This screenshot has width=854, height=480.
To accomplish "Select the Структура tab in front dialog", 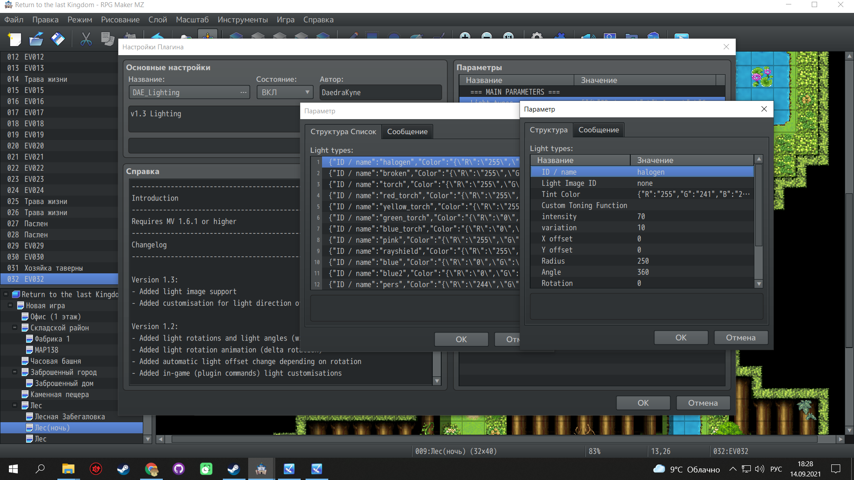I will click(x=548, y=130).
